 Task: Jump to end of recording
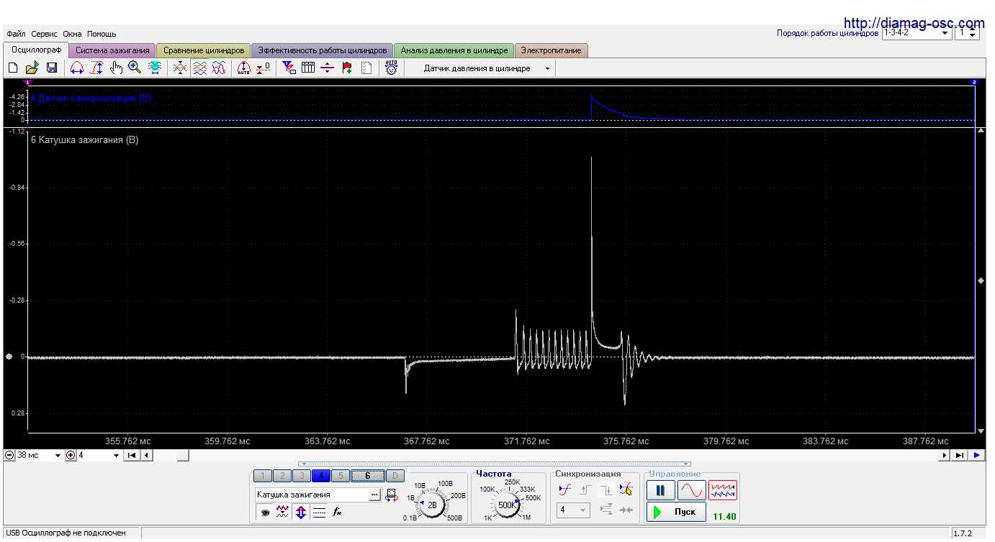tap(960, 455)
